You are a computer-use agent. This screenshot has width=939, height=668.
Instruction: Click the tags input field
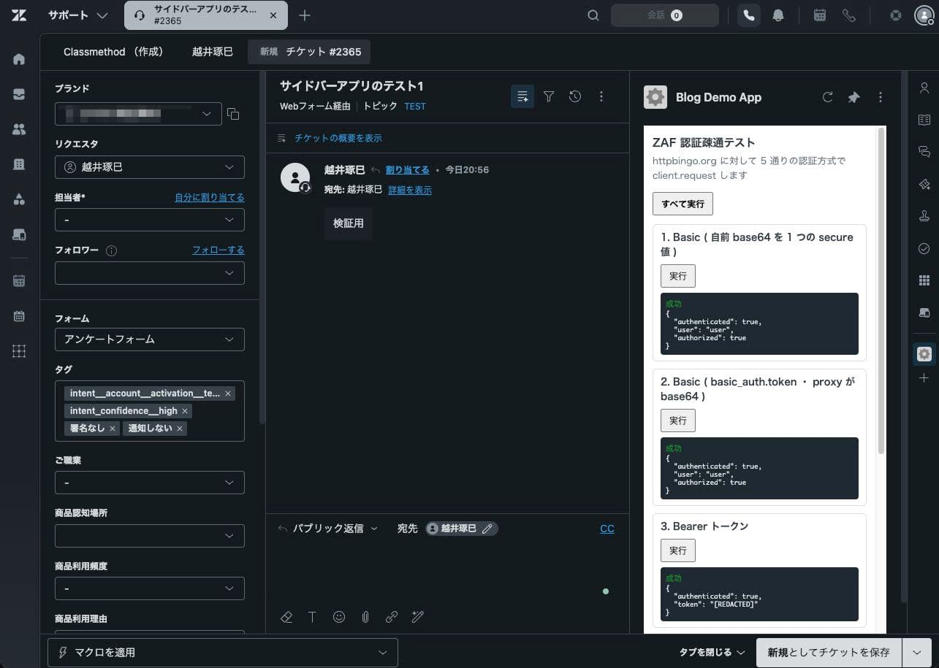(150, 411)
